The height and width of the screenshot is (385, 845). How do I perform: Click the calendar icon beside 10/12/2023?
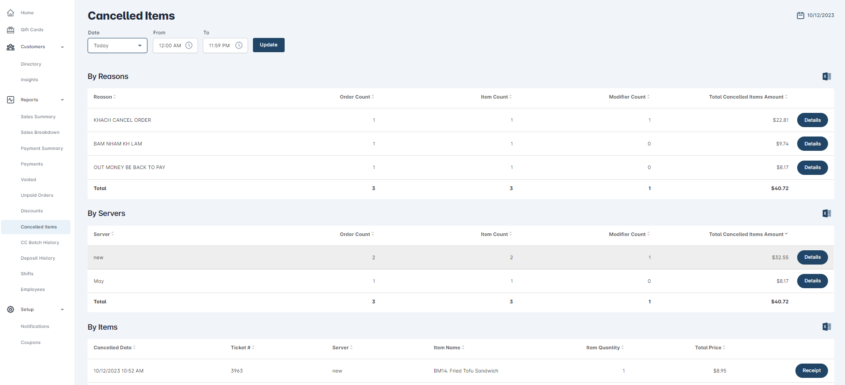(800, 16)
